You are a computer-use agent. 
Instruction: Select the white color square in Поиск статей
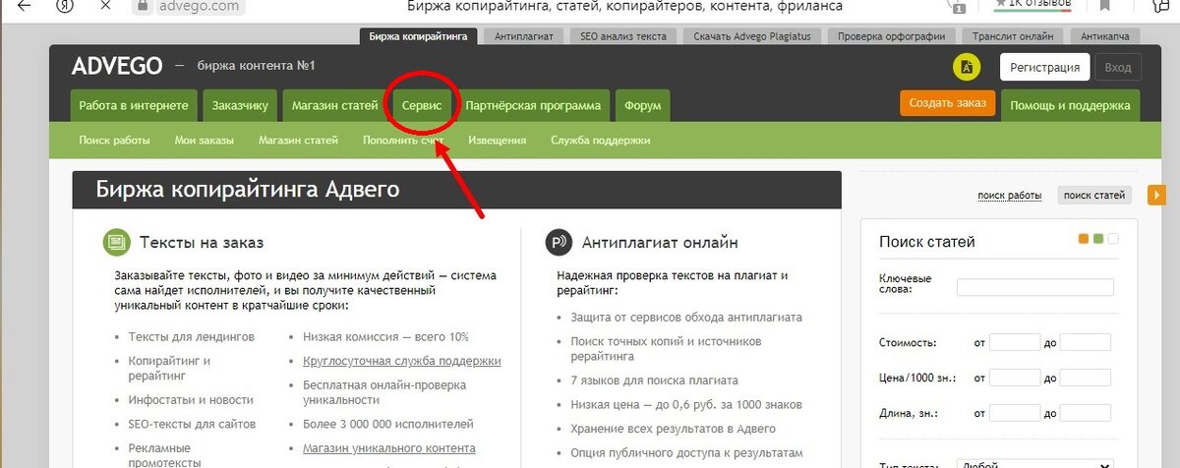(1113, 239)
